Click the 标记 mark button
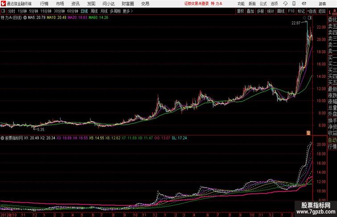Image resolution: width=337 pixels, height=217 pixels. point(301,11)
